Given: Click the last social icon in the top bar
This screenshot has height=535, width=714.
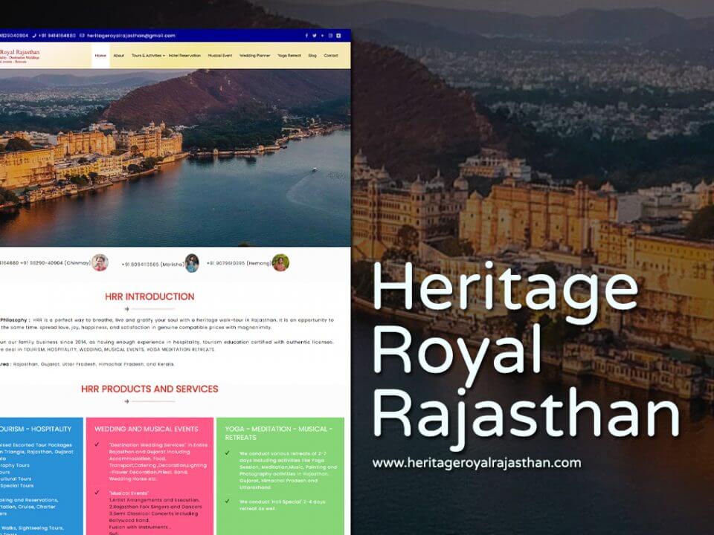Looking at the screenshot, I should pyautogui.click(x=338, y=36).
